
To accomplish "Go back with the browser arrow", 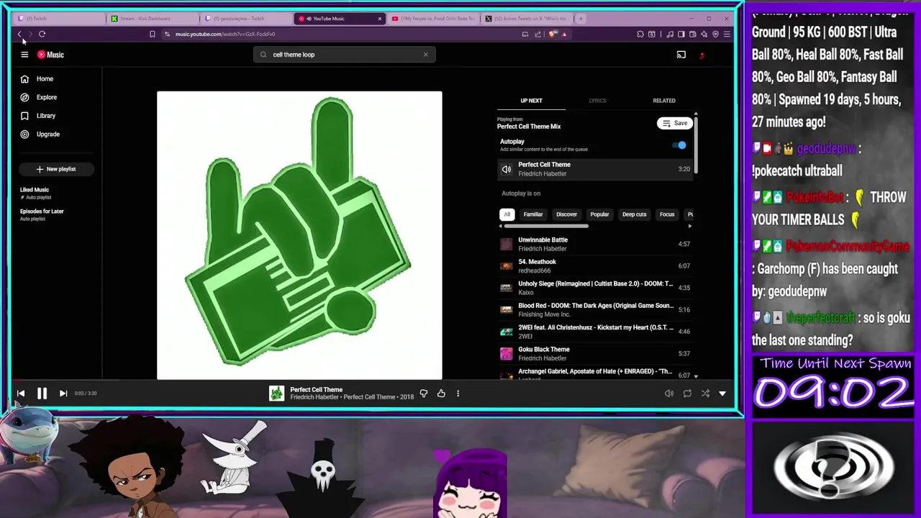I will 19,34.
